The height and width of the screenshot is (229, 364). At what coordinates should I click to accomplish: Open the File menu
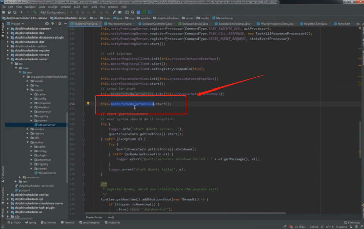point(3,7)
